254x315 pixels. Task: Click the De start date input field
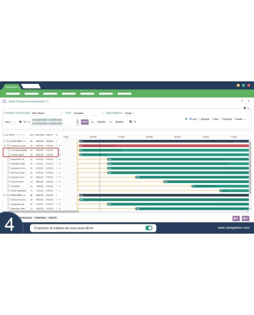point(101,122)
